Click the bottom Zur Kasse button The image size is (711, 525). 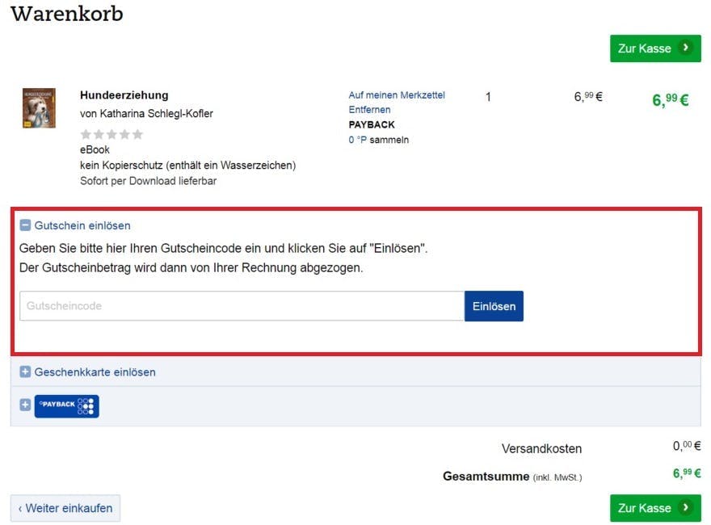(x=655, y=508)
